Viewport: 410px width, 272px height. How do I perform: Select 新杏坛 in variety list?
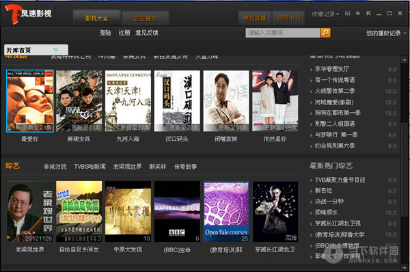click(323, 191)
